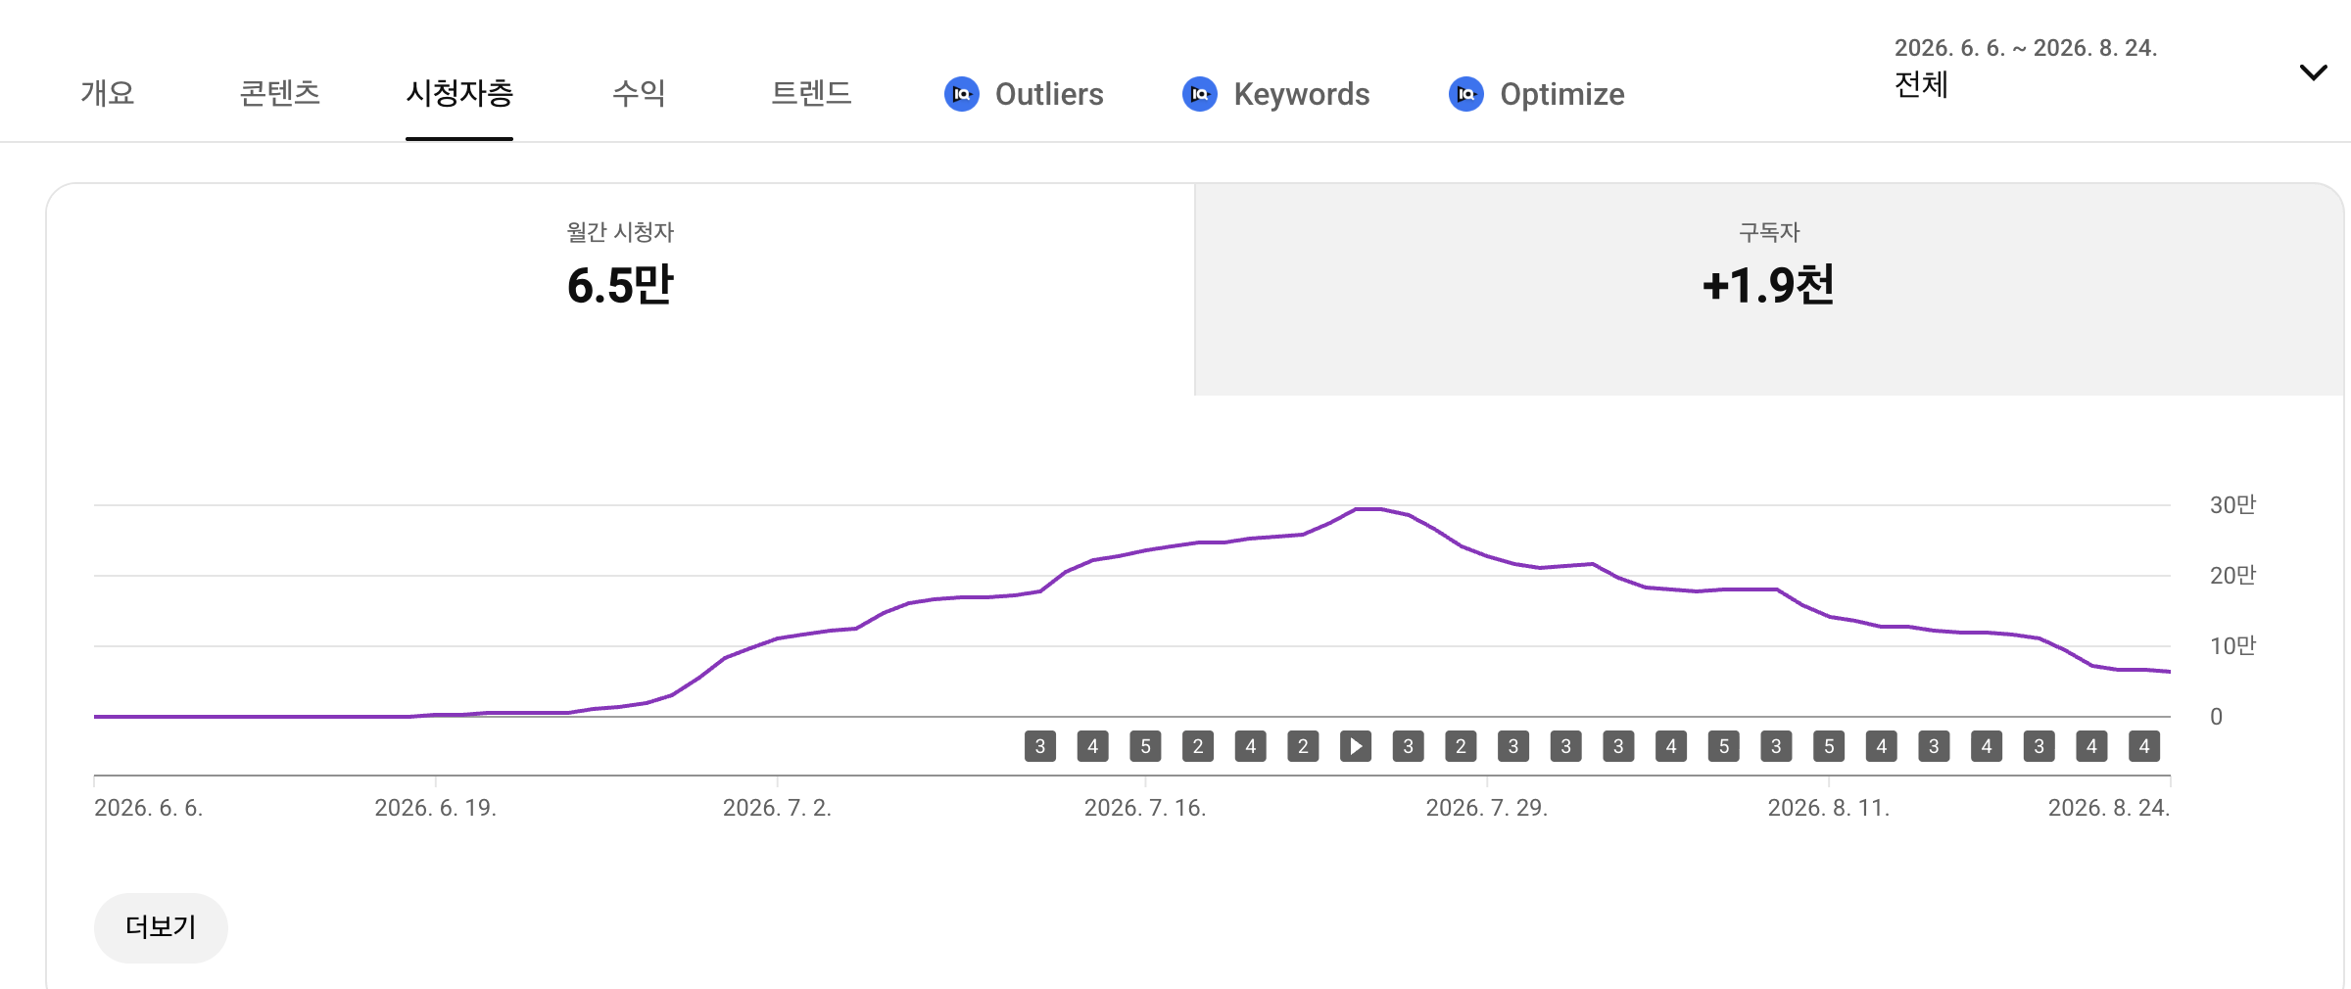Click the first video marker labeled 4
Image resolution: width=2351 pixels, height=989 pixels.
point(1093,746)
